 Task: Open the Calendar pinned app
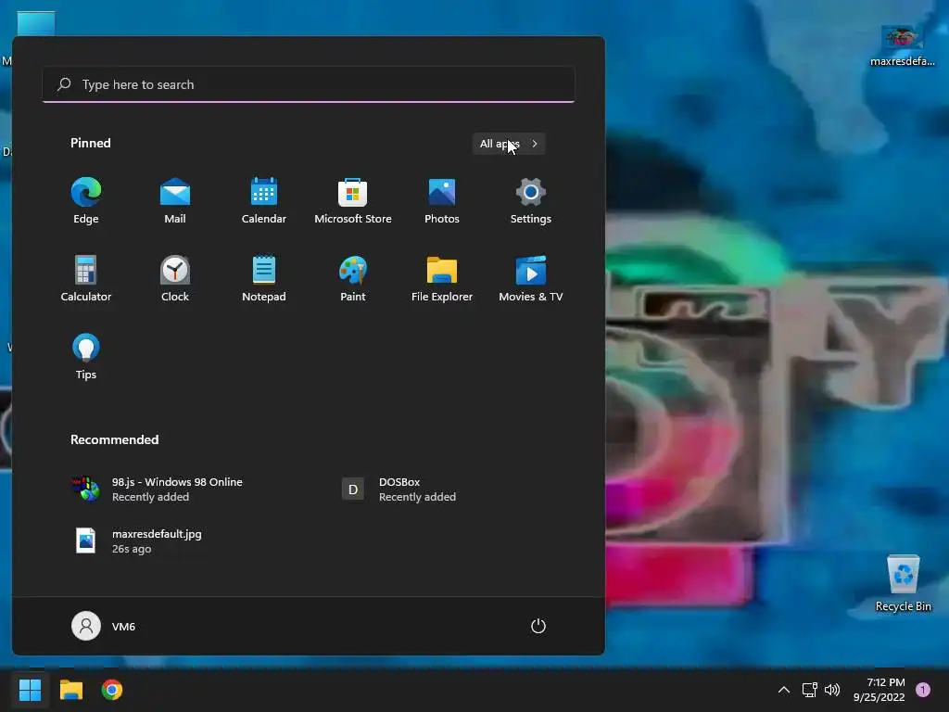pyautogui.click(x=264, y=201)
